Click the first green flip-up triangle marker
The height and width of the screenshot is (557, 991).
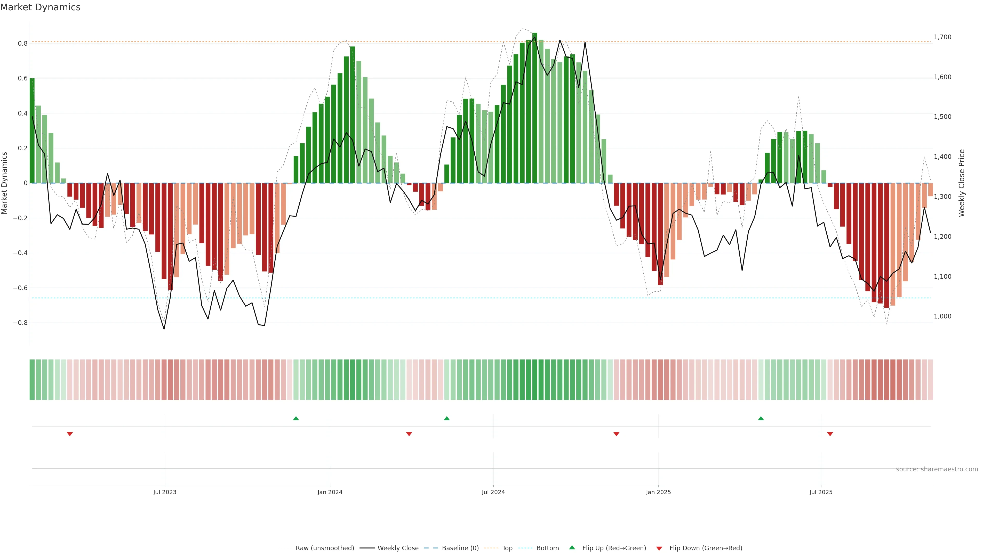click(296, 418)
